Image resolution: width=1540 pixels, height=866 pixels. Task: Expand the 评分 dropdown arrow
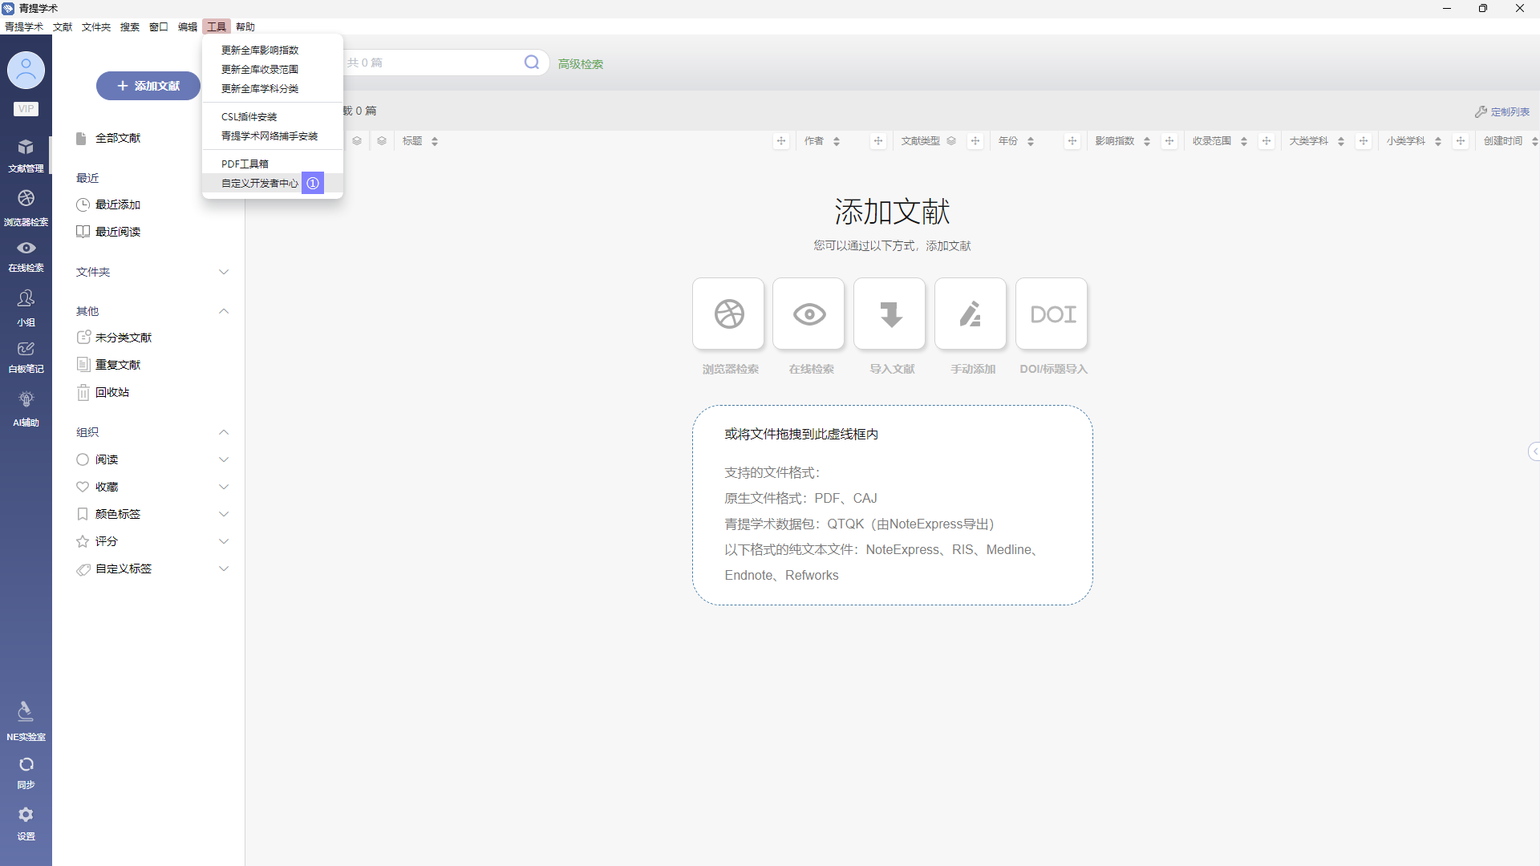pyautogui.click(x=224, y=541)
